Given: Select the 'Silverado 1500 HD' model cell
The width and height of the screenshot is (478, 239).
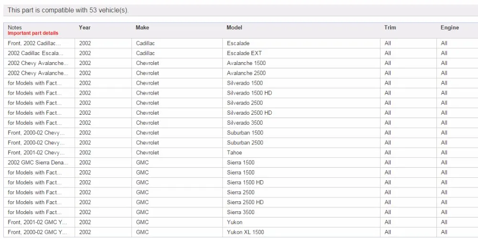Looking at the screenshot, I should click(x=301, y=93).
